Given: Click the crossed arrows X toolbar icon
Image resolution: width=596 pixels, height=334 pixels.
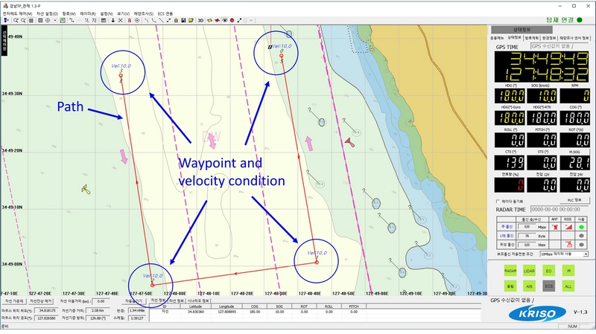Looking at the screenshot, I should 120,21.
